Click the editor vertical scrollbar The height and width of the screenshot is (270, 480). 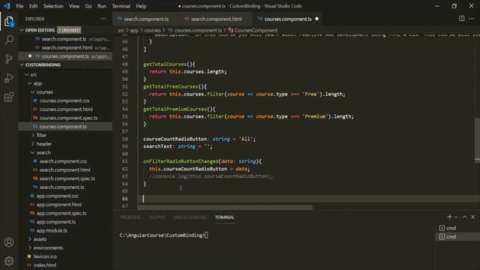(x=477, y=140)
